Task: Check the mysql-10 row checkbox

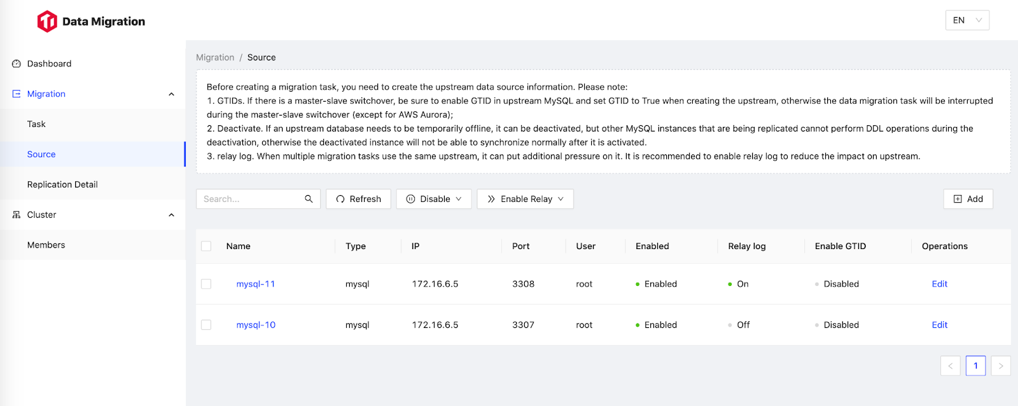Action: point(206,325)
